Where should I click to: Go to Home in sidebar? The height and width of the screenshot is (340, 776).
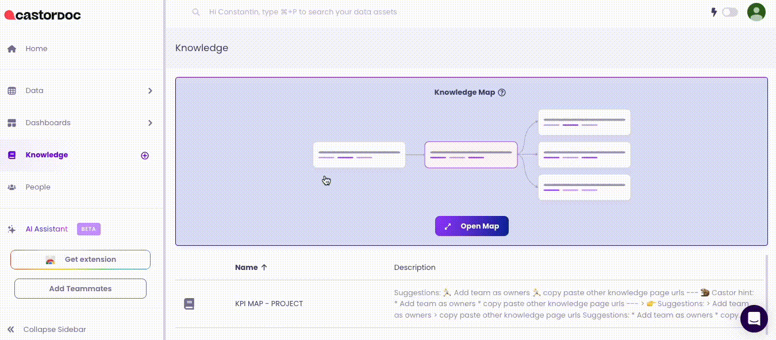(x=36, y=49)
